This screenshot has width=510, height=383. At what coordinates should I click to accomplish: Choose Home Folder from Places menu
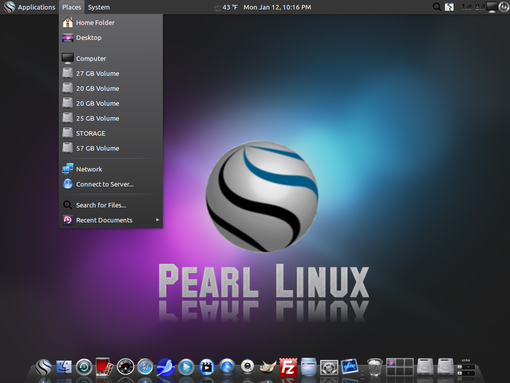pos(111,22)
